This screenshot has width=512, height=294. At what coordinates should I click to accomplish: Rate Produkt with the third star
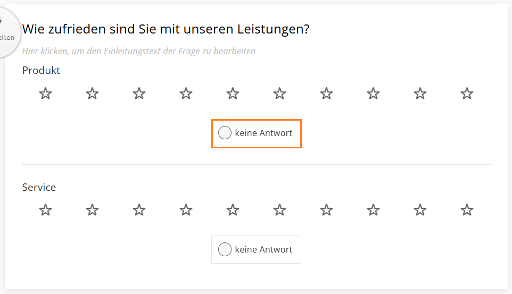tap(139, 94)
